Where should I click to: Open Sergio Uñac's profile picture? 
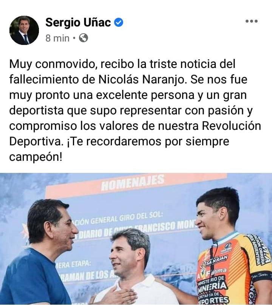tap(24, 30)
